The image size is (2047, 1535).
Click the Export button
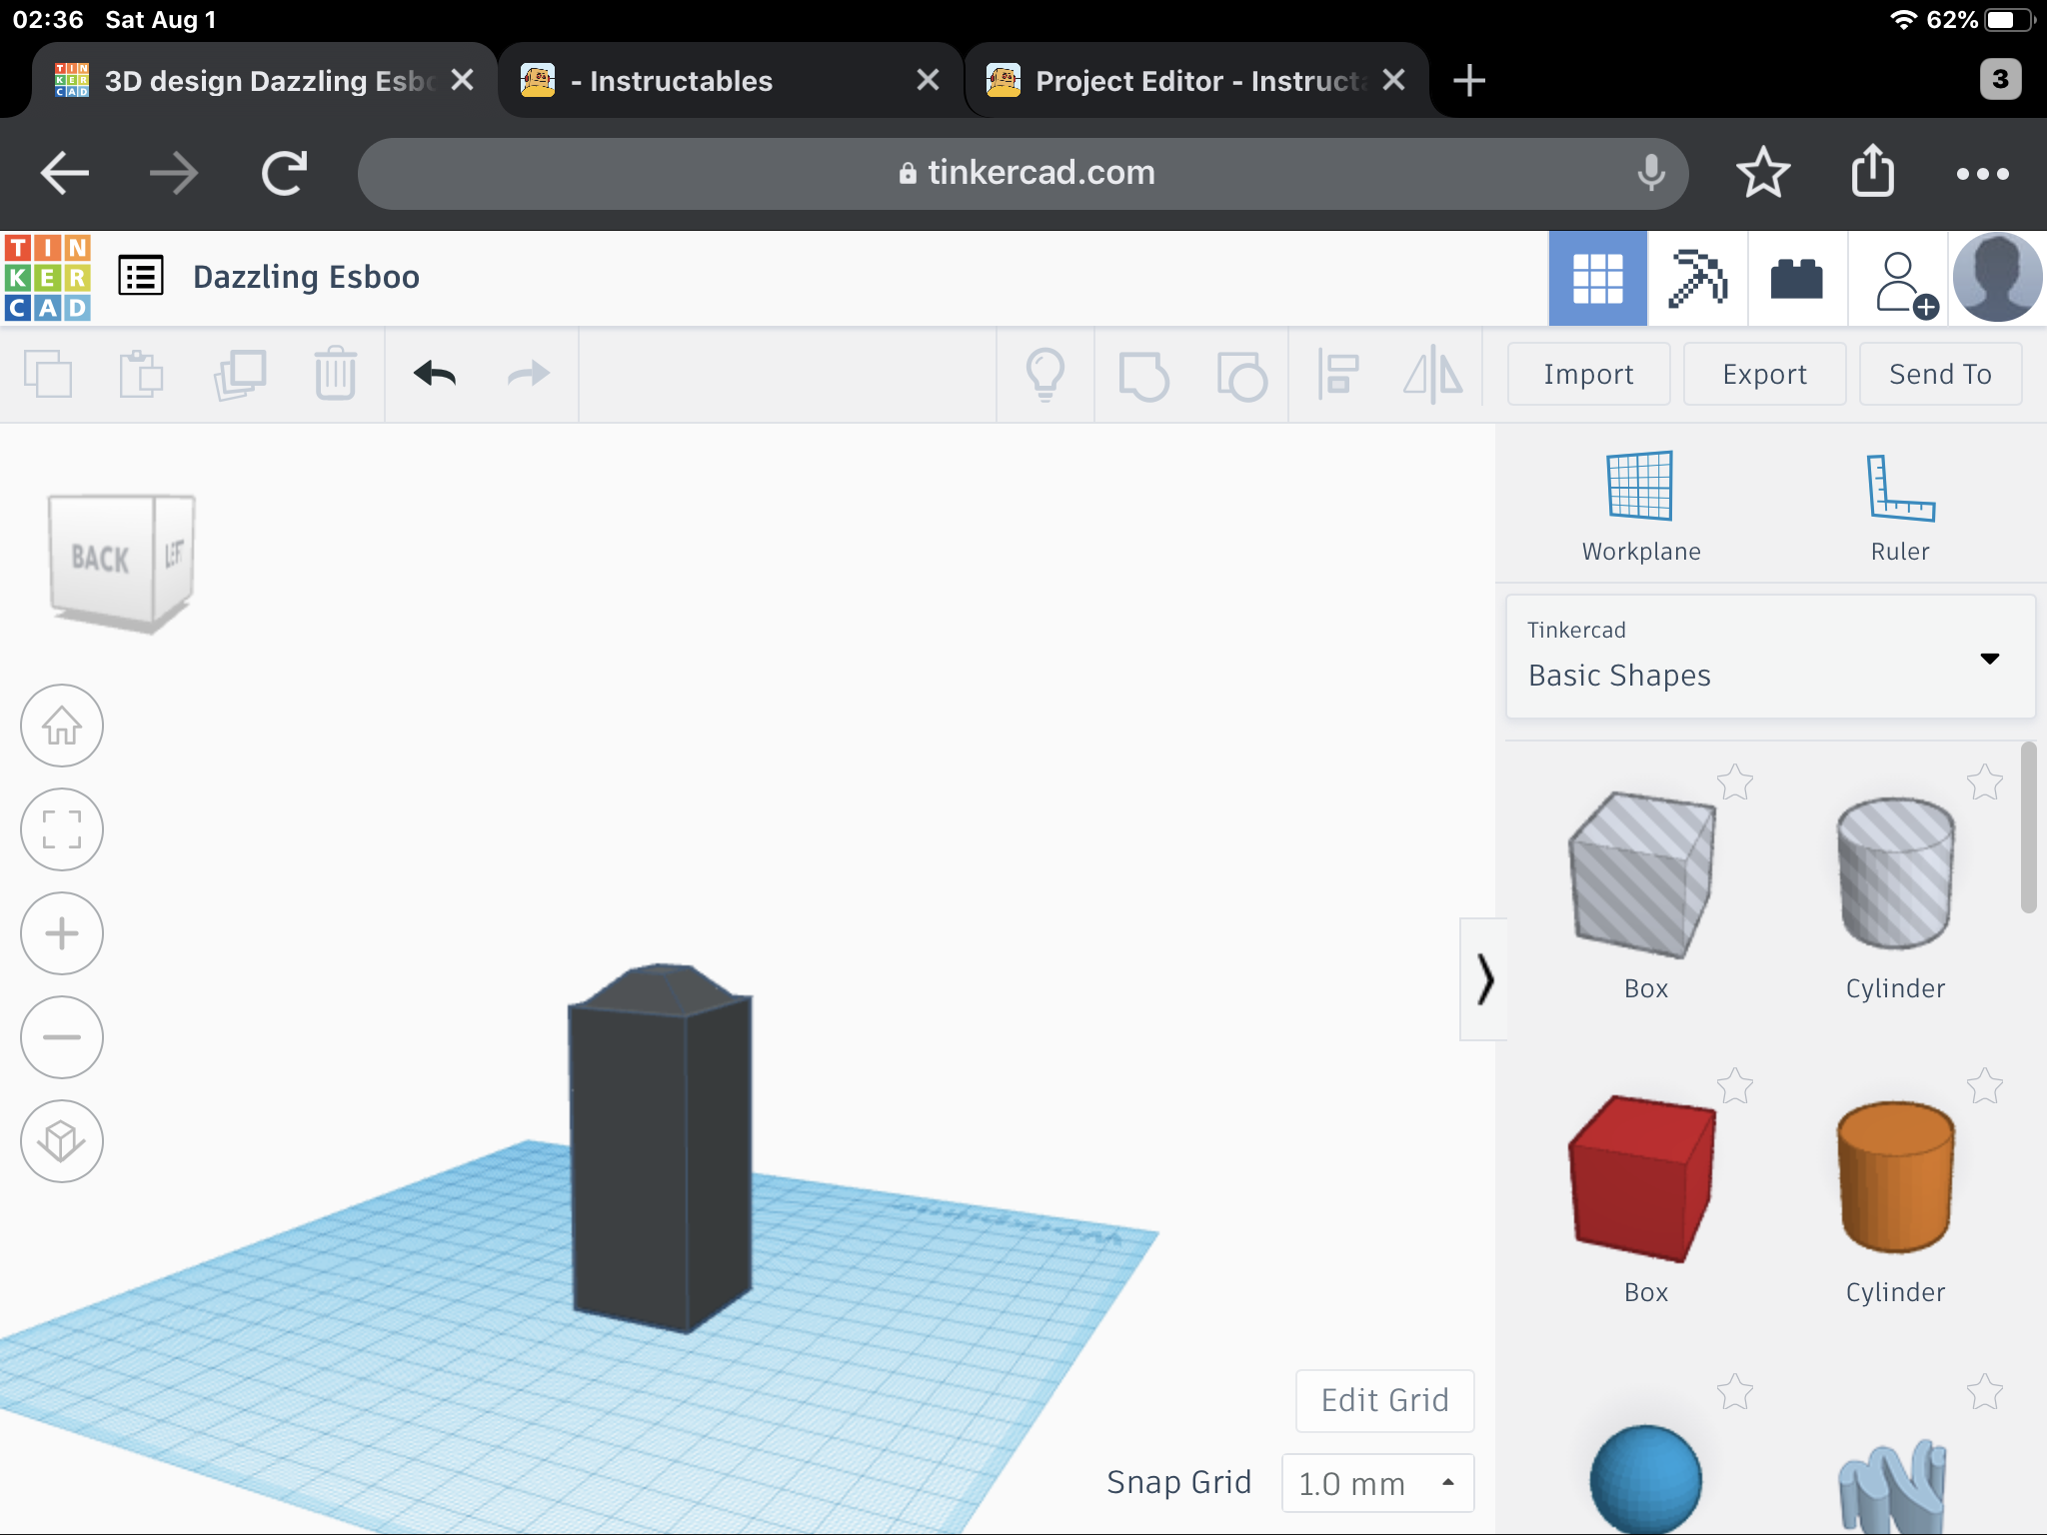1764,374
